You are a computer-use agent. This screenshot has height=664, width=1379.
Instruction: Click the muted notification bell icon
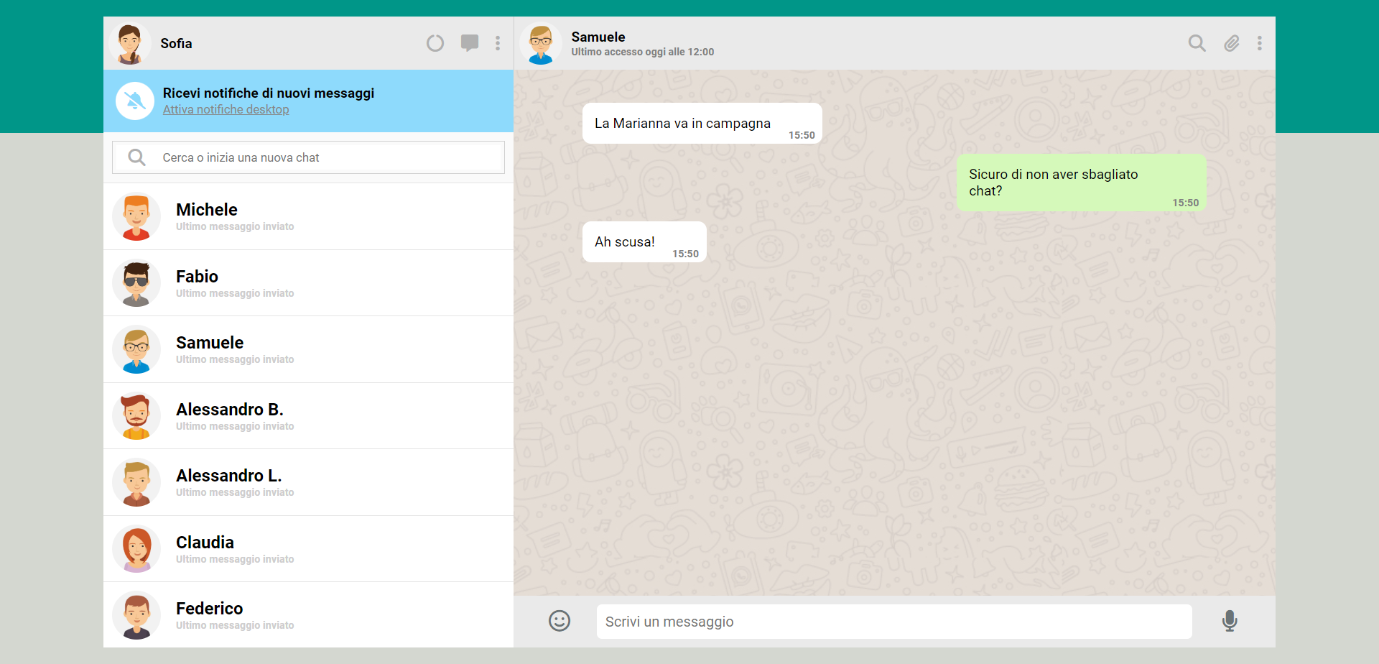[135, 101]
